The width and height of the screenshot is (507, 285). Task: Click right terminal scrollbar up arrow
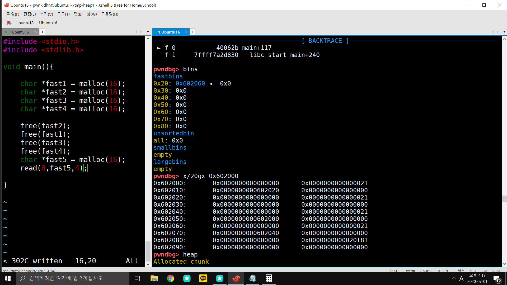click(x=504, y=39)
